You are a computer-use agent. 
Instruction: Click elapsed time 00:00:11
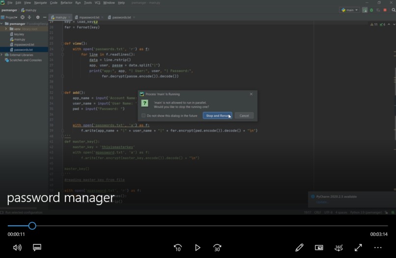[x=16, y=234]
